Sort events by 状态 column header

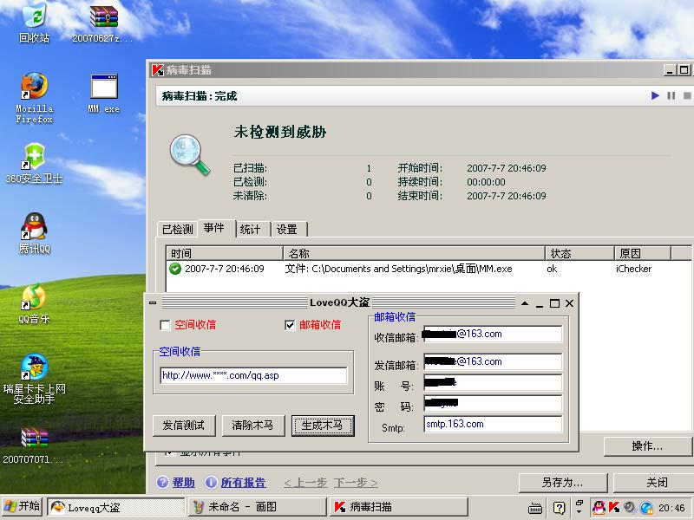(x=579, y=253)
